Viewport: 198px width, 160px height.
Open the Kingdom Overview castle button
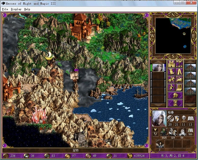tap(171, 64)
